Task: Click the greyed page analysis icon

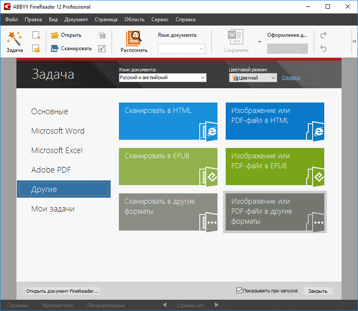Action: (x=102, y=35)
